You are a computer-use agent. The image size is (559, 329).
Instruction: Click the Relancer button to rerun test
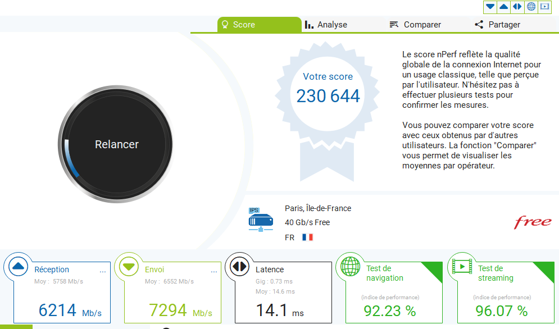116,144
